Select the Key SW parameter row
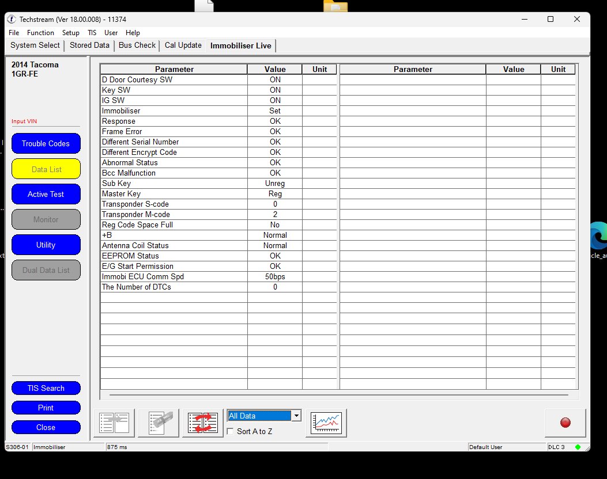The width and height of the screenshot is (607, 479). [x=218, y=90]
